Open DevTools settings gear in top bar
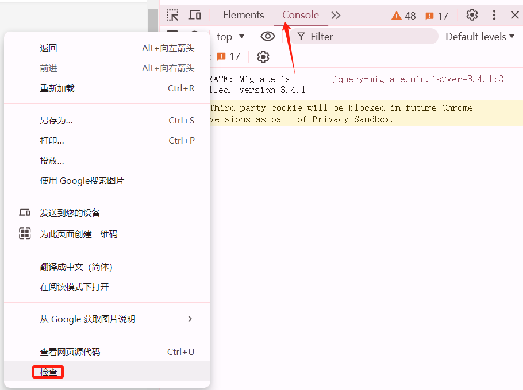The height and width of the screenshot is (390, 523). point(472,15)
